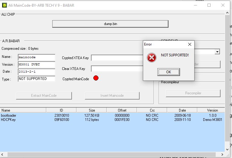Click size value 112 bytes
Viewport: 232px width, 158px height.
click(92, 120)
